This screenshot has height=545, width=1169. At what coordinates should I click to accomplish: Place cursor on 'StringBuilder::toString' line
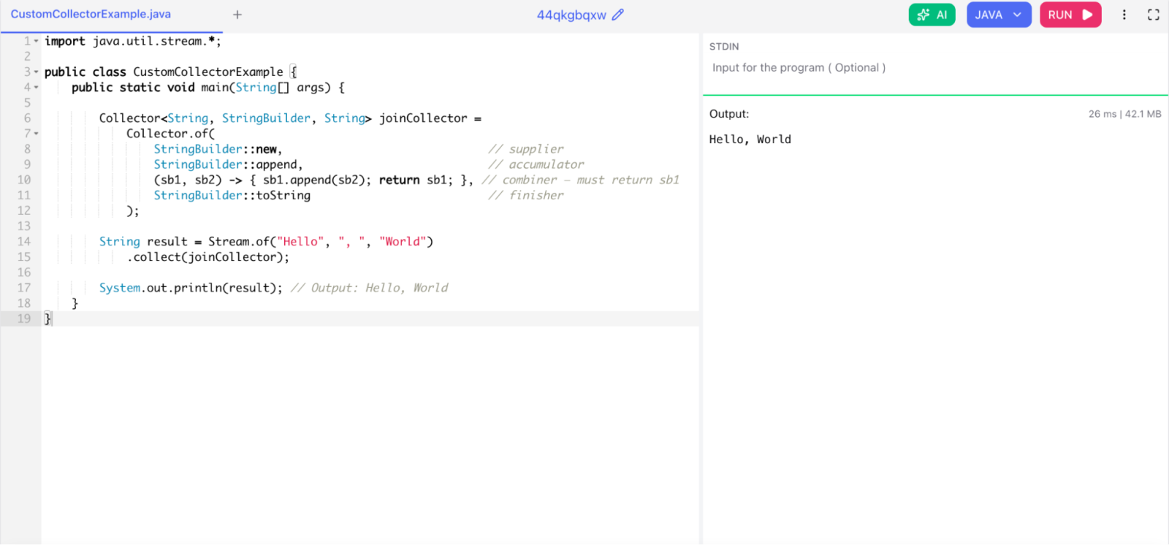tap(232, 195)
